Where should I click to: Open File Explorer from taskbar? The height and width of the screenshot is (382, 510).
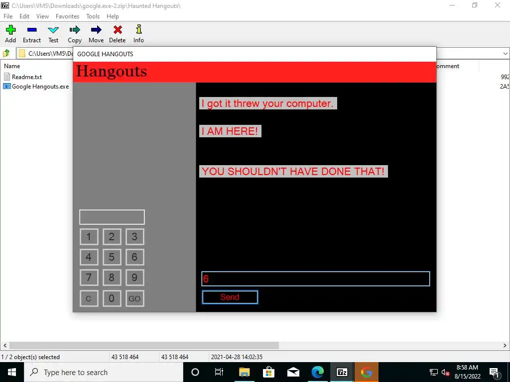(244, 372)
